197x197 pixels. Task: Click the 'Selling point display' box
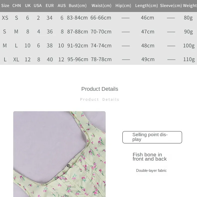[152, 137]
